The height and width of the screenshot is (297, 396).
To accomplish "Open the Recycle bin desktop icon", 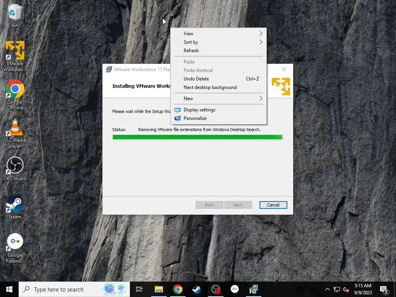I will click(x=15, y=15).
